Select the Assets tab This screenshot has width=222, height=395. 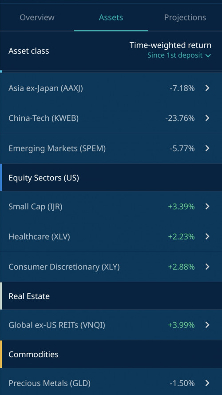111,17
